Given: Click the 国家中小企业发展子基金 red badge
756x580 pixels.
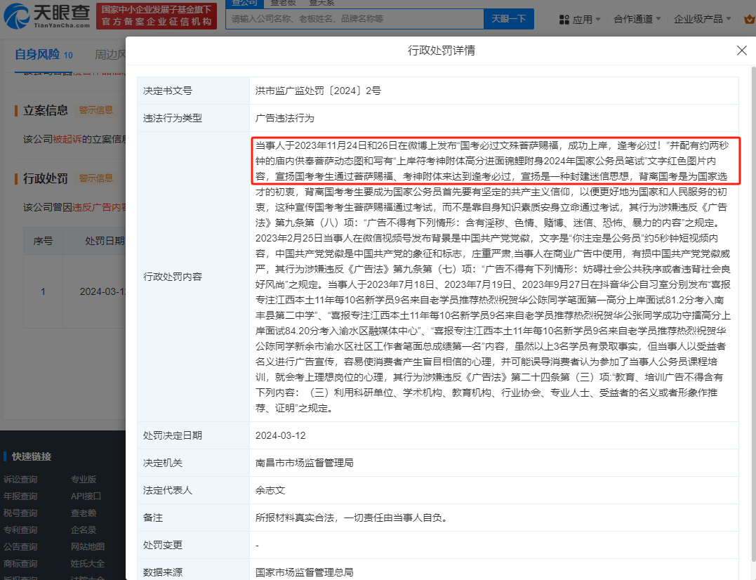Looking at the screenshot, I should (157, 16).
